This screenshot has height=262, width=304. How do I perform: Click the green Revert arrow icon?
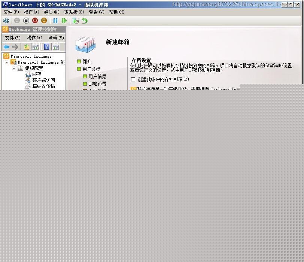click(85, 21)
